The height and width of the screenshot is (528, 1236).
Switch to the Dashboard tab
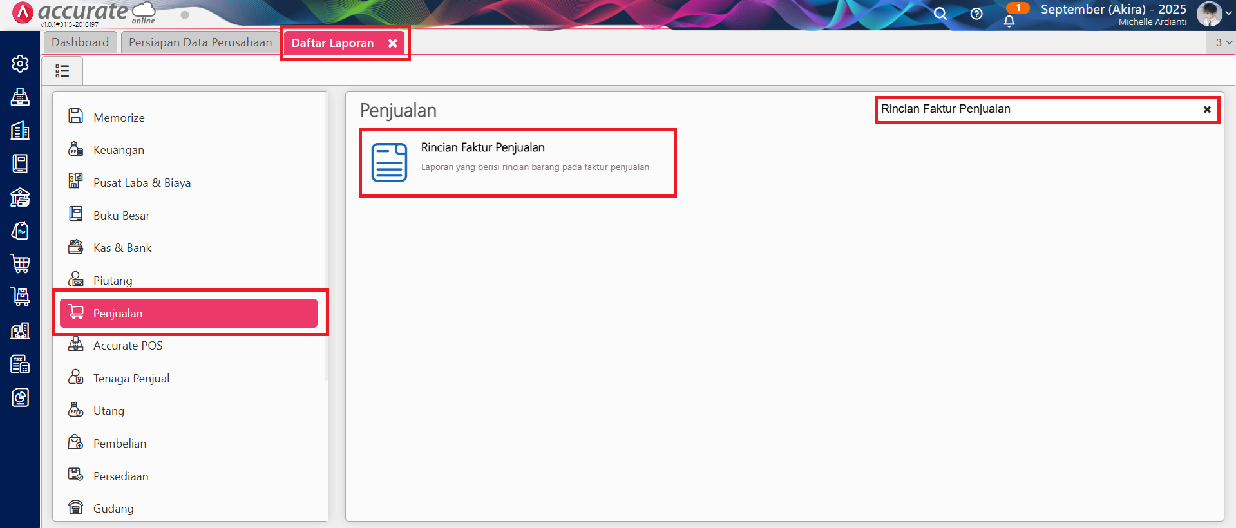click(x=81, y=42)
